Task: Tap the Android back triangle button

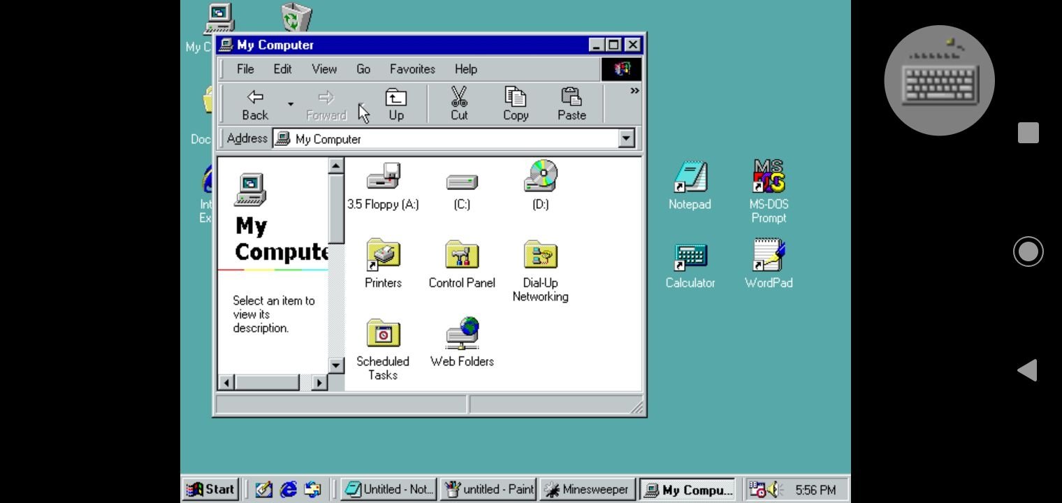Action: (x=1027, y=370)
